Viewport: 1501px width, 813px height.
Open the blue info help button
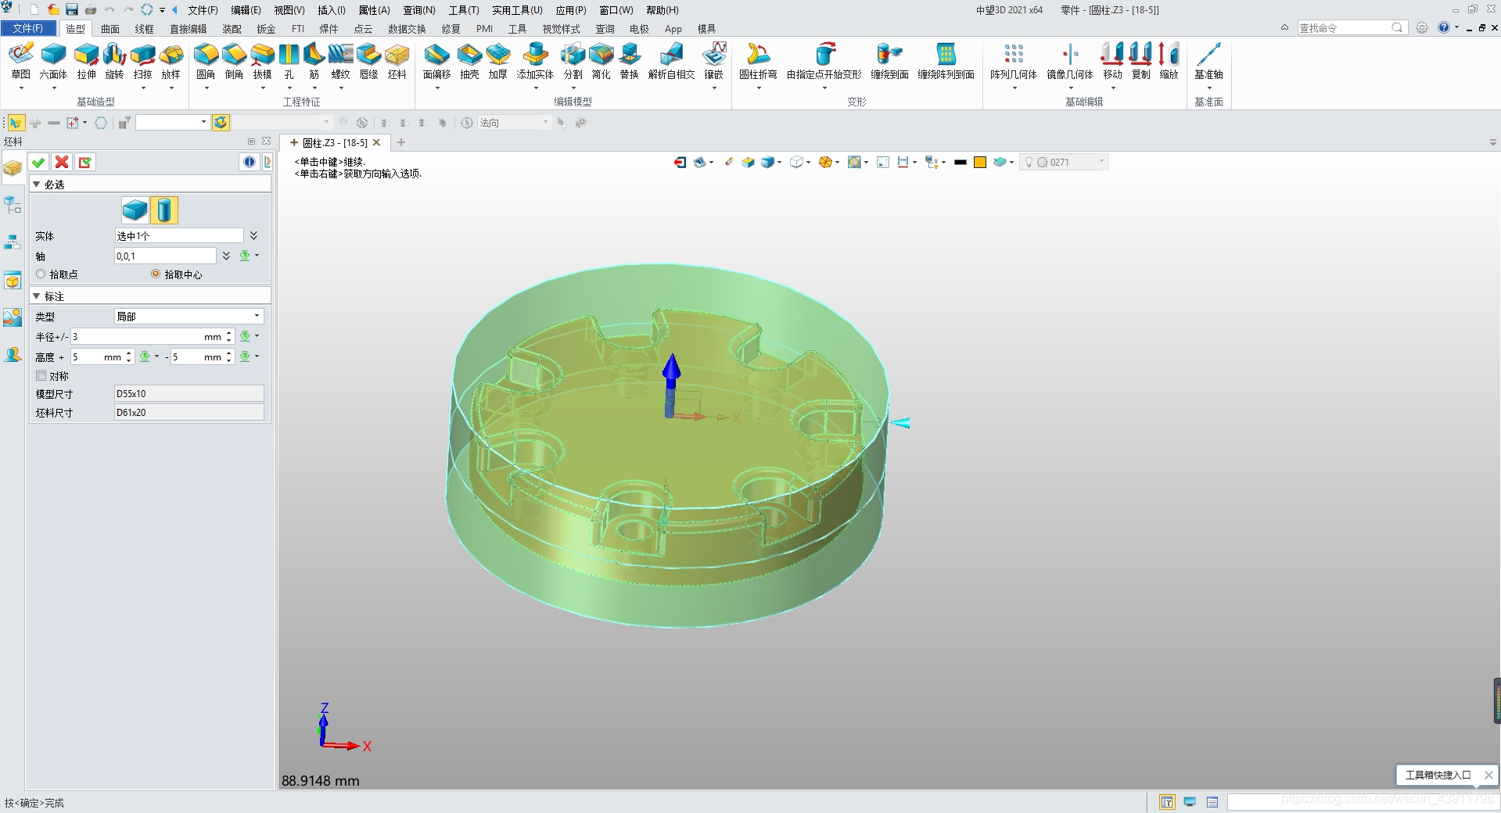tap(250, 162)
